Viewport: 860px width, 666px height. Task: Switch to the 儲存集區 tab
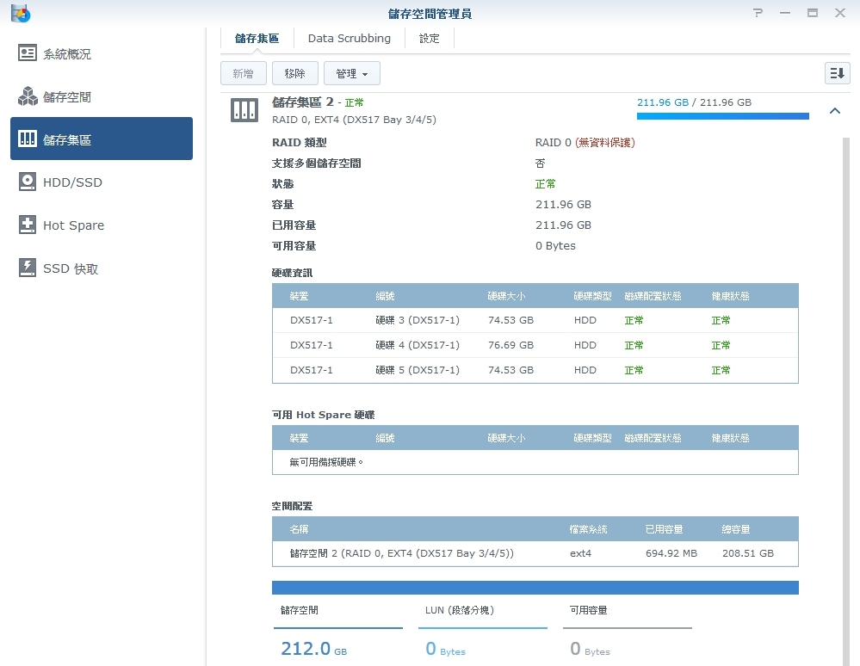(x=257, y=39)
